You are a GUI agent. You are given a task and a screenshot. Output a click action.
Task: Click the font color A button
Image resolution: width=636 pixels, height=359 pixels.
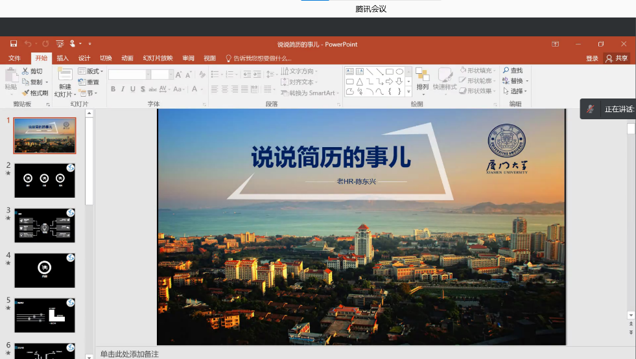pos(194,89)
